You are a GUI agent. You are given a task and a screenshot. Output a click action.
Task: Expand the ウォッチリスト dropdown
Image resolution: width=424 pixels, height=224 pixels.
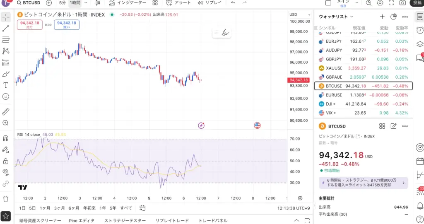click(336, 17)
